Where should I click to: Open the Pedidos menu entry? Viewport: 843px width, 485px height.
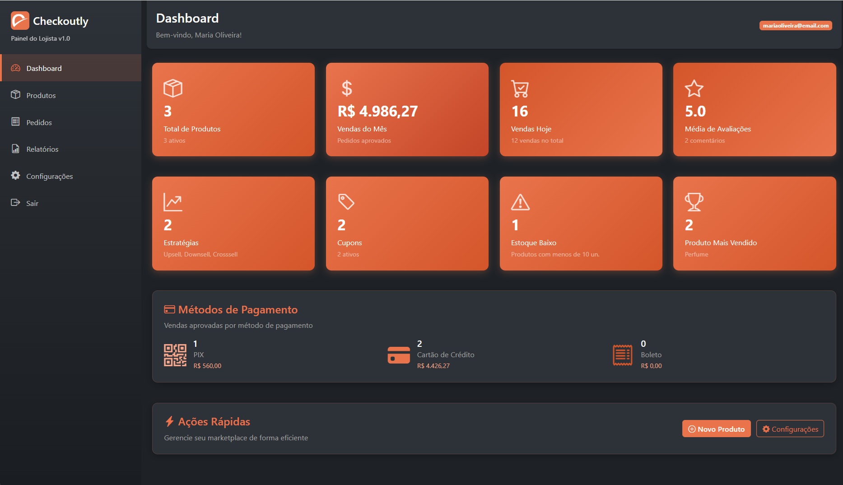point(39,122)
